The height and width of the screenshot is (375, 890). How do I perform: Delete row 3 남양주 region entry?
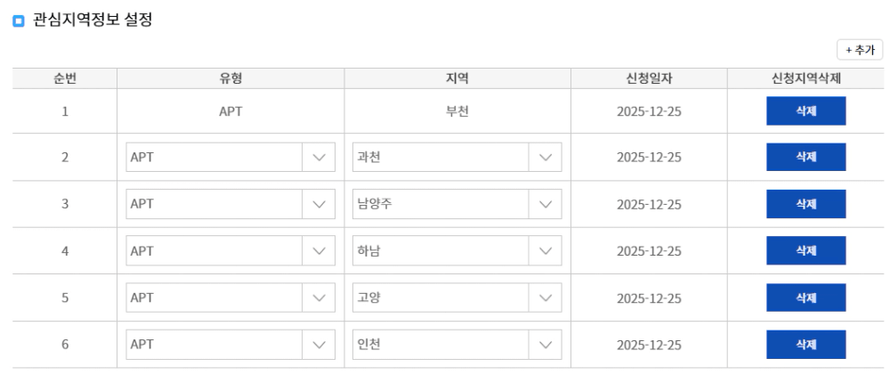tap(805, 204)
